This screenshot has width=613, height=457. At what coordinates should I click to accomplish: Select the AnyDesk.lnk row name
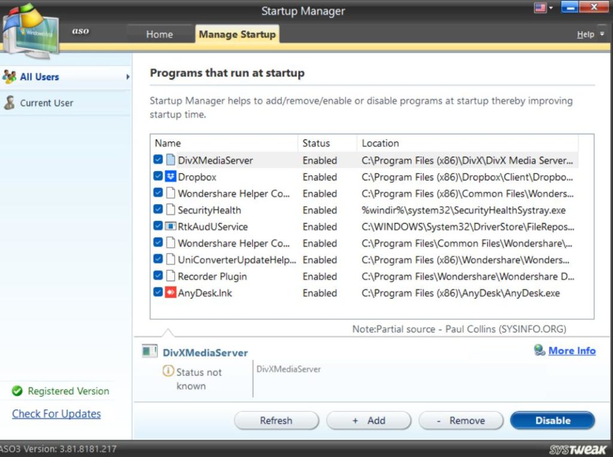click(205, 293)
